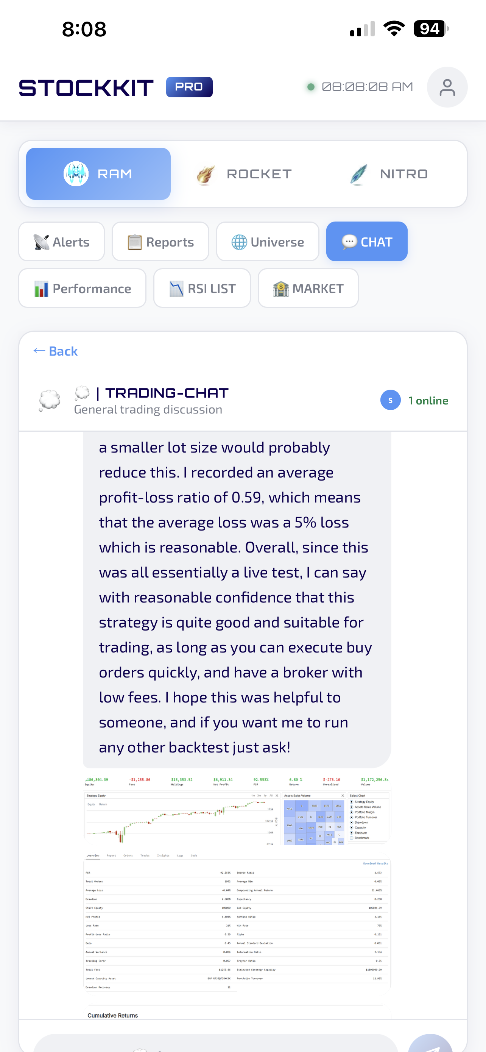
Task: Click the Back link above trading-chat
Action: [x=56, y=351]
